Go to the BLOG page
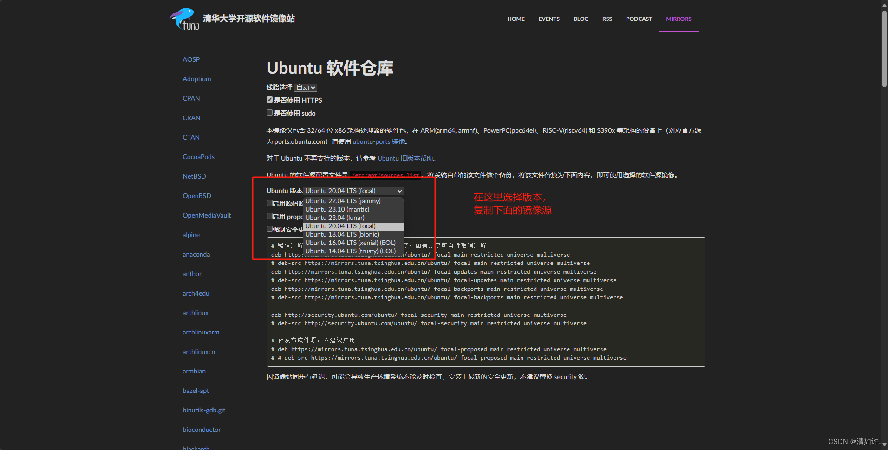This screenshot has width=888, height=450. coord(581,19)
